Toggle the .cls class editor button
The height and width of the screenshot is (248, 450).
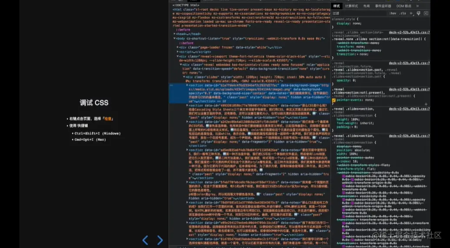point(403,13)
